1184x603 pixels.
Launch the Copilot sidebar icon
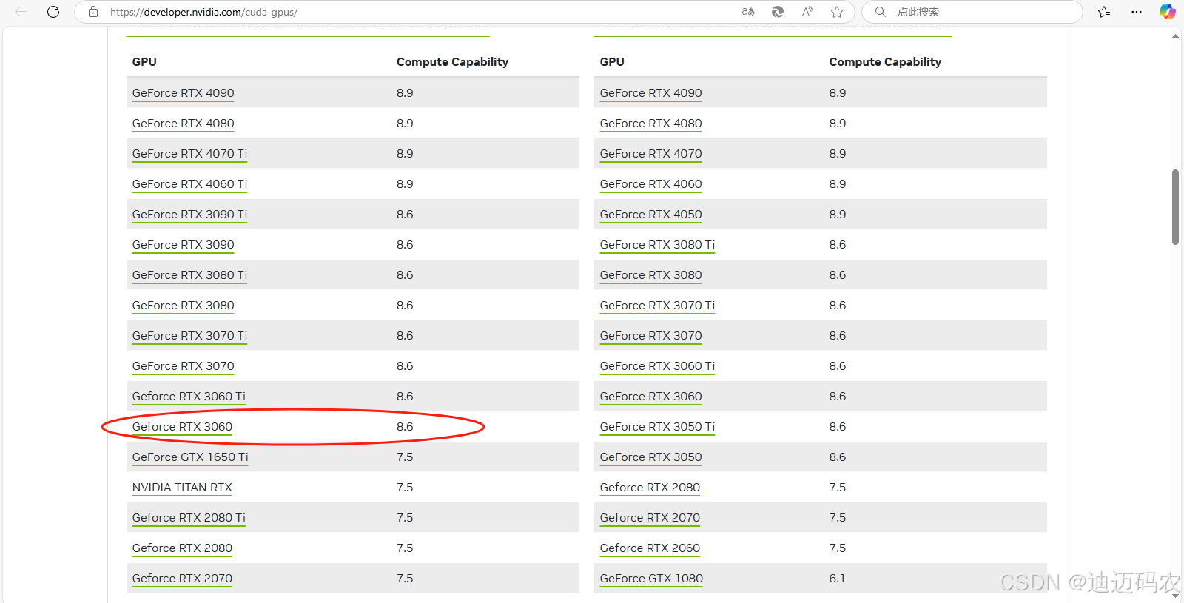click(x=1167, y=12)
